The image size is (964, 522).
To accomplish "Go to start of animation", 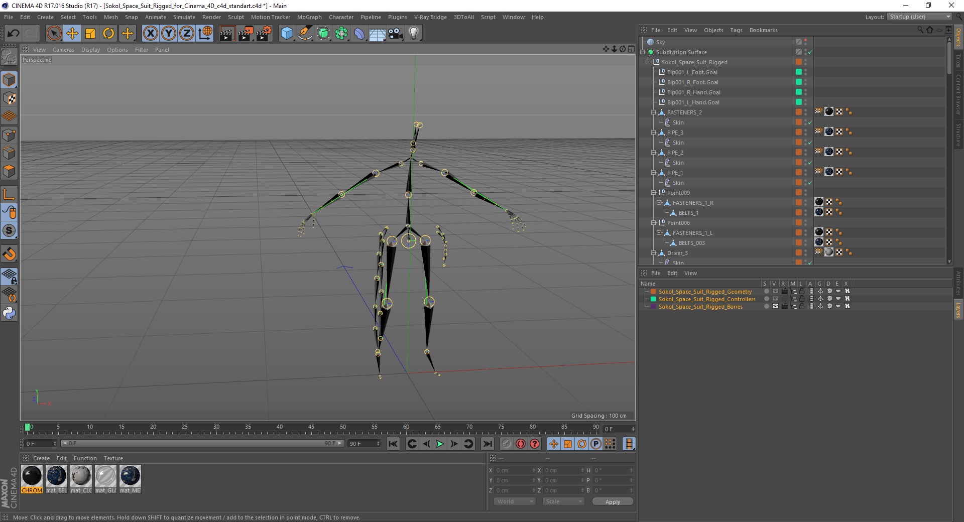I will coord(393,444).
